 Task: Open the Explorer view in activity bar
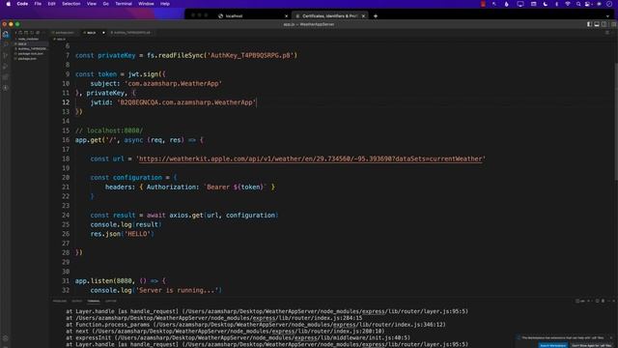6,35
